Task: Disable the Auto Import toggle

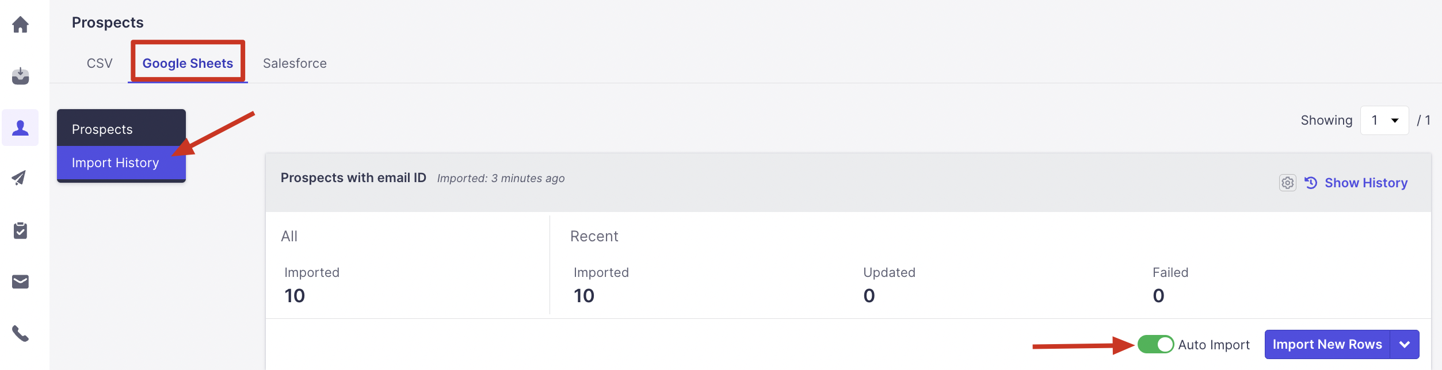Action: (1155, 345)
